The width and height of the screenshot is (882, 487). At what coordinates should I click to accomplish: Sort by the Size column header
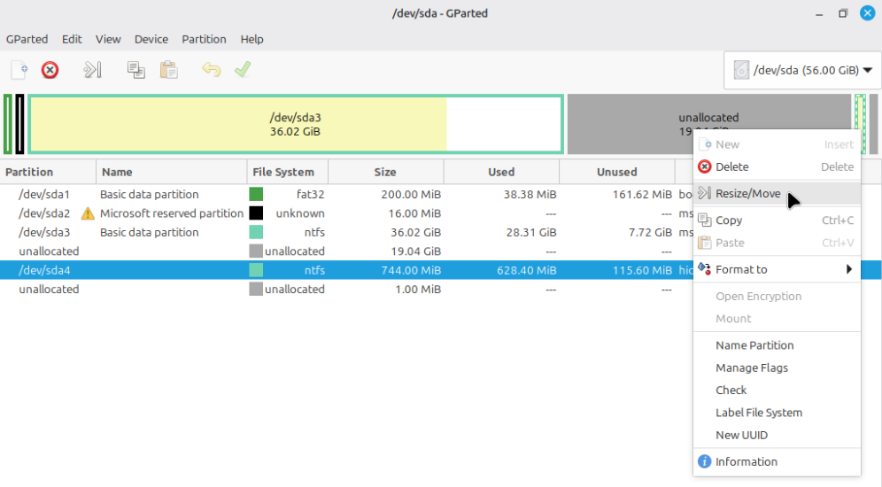tap(386, 172)
